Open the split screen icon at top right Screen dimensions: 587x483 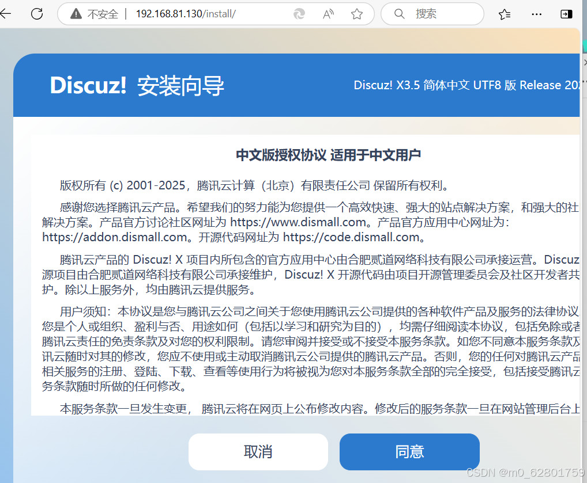coord(566,14)
